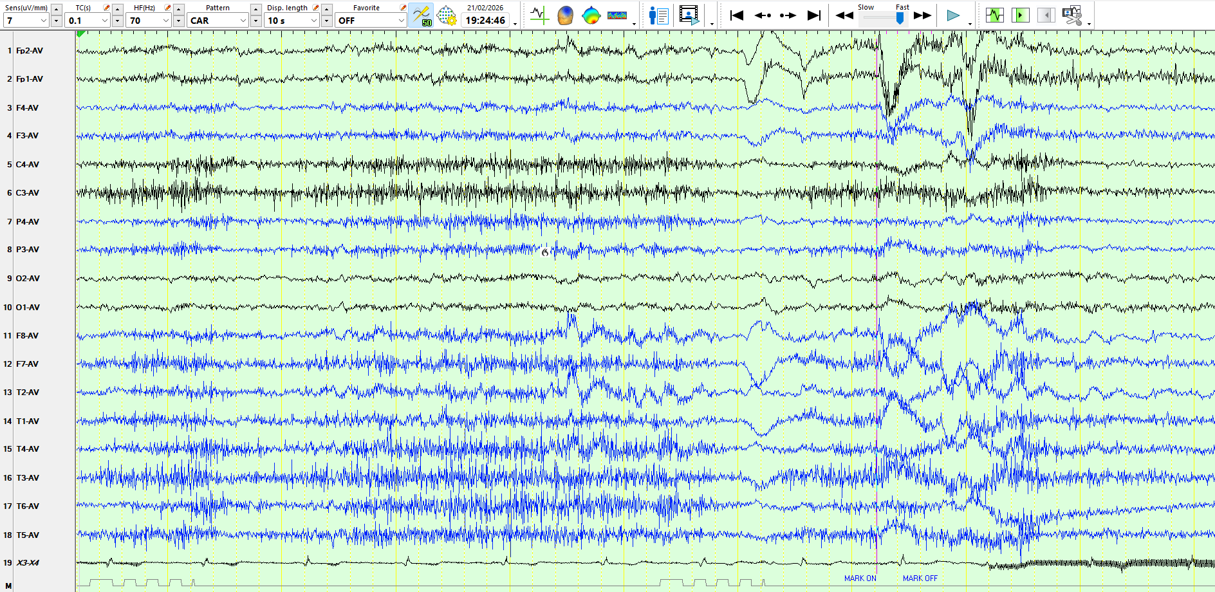Screen dimensions: 1215x592
Task: Toggle the green waveform display button
Action: pyautogui.click(x=994, y=15)
